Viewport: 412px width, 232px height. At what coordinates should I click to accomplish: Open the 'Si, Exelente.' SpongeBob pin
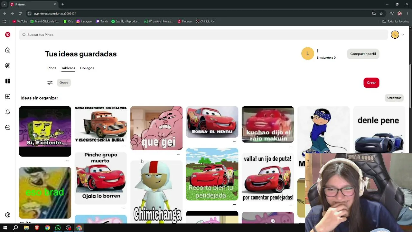[x=45, y=131]
